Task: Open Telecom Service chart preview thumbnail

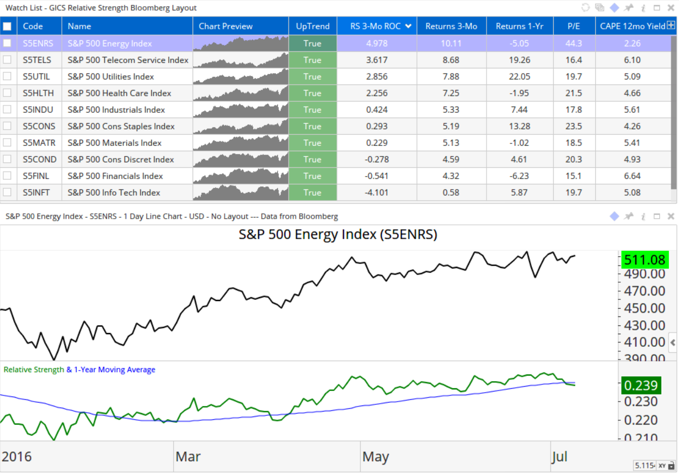Action: click(x=240, y=60)
